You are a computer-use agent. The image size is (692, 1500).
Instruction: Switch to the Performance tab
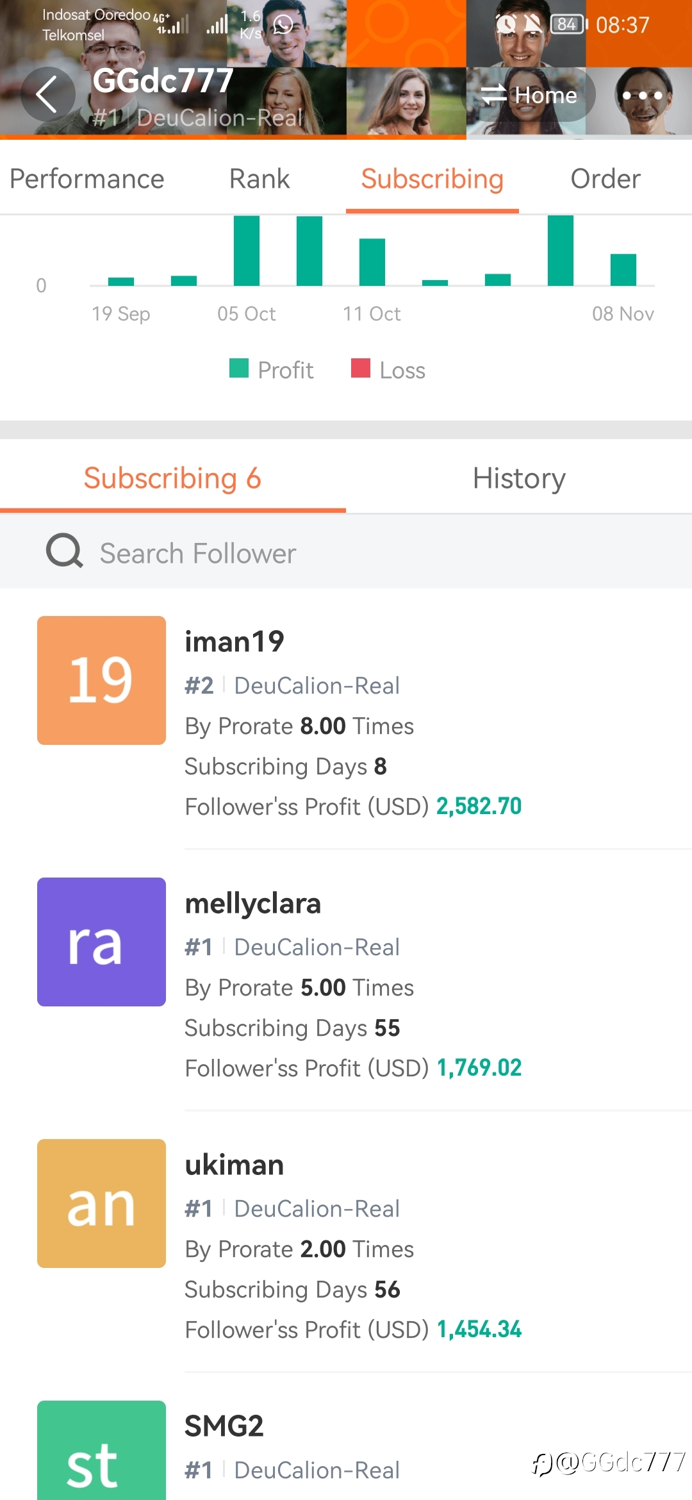pos(87,179)
